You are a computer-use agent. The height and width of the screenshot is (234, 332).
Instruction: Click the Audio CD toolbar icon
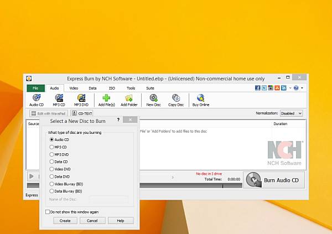click(x=37, y=100)
